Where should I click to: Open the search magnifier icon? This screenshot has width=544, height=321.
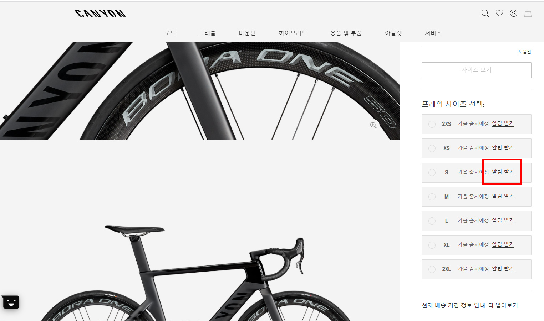[485, 13]
